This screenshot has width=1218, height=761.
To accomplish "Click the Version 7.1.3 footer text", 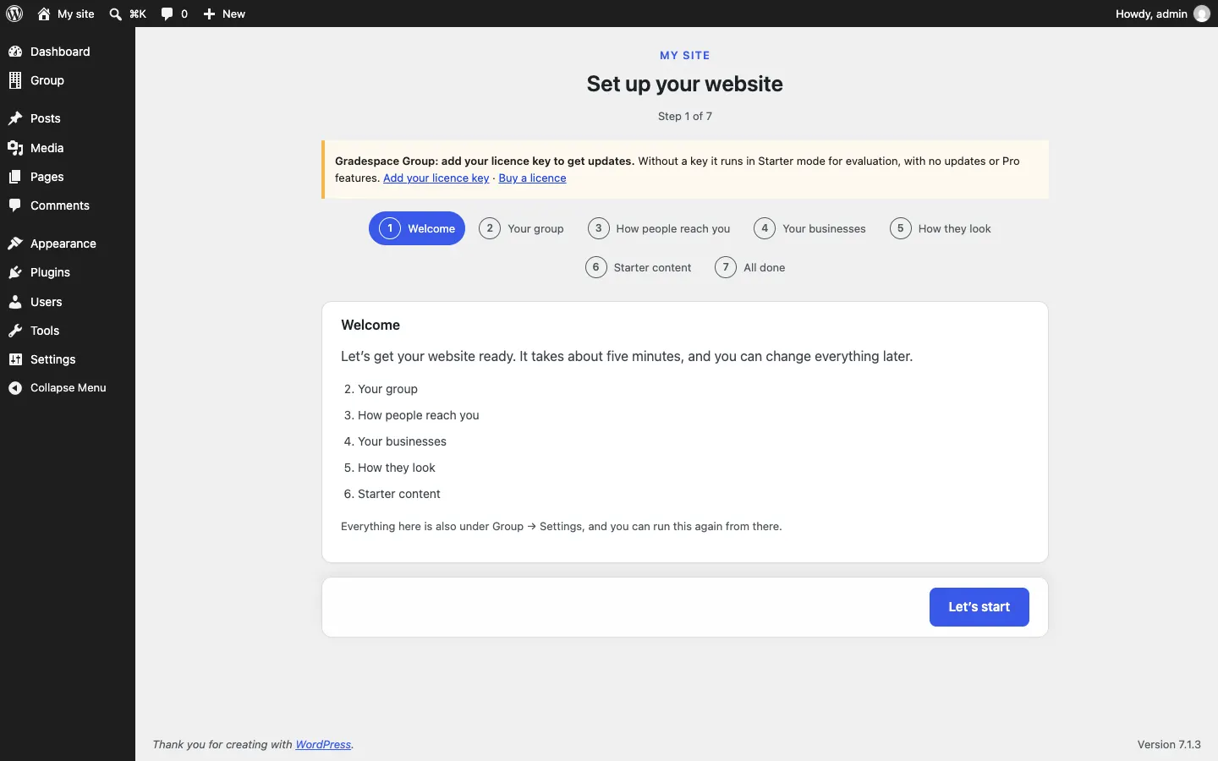I will 1170,745.
